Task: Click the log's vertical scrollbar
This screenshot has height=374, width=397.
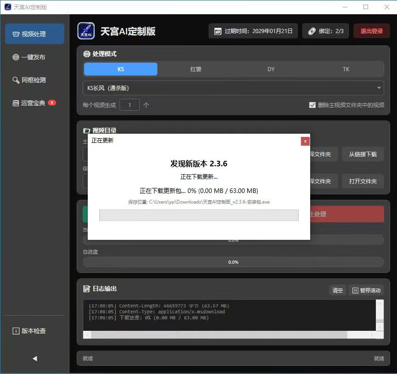Action: [x=380, y=315]
